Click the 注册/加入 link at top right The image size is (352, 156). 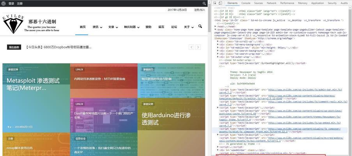coord(200,10)
